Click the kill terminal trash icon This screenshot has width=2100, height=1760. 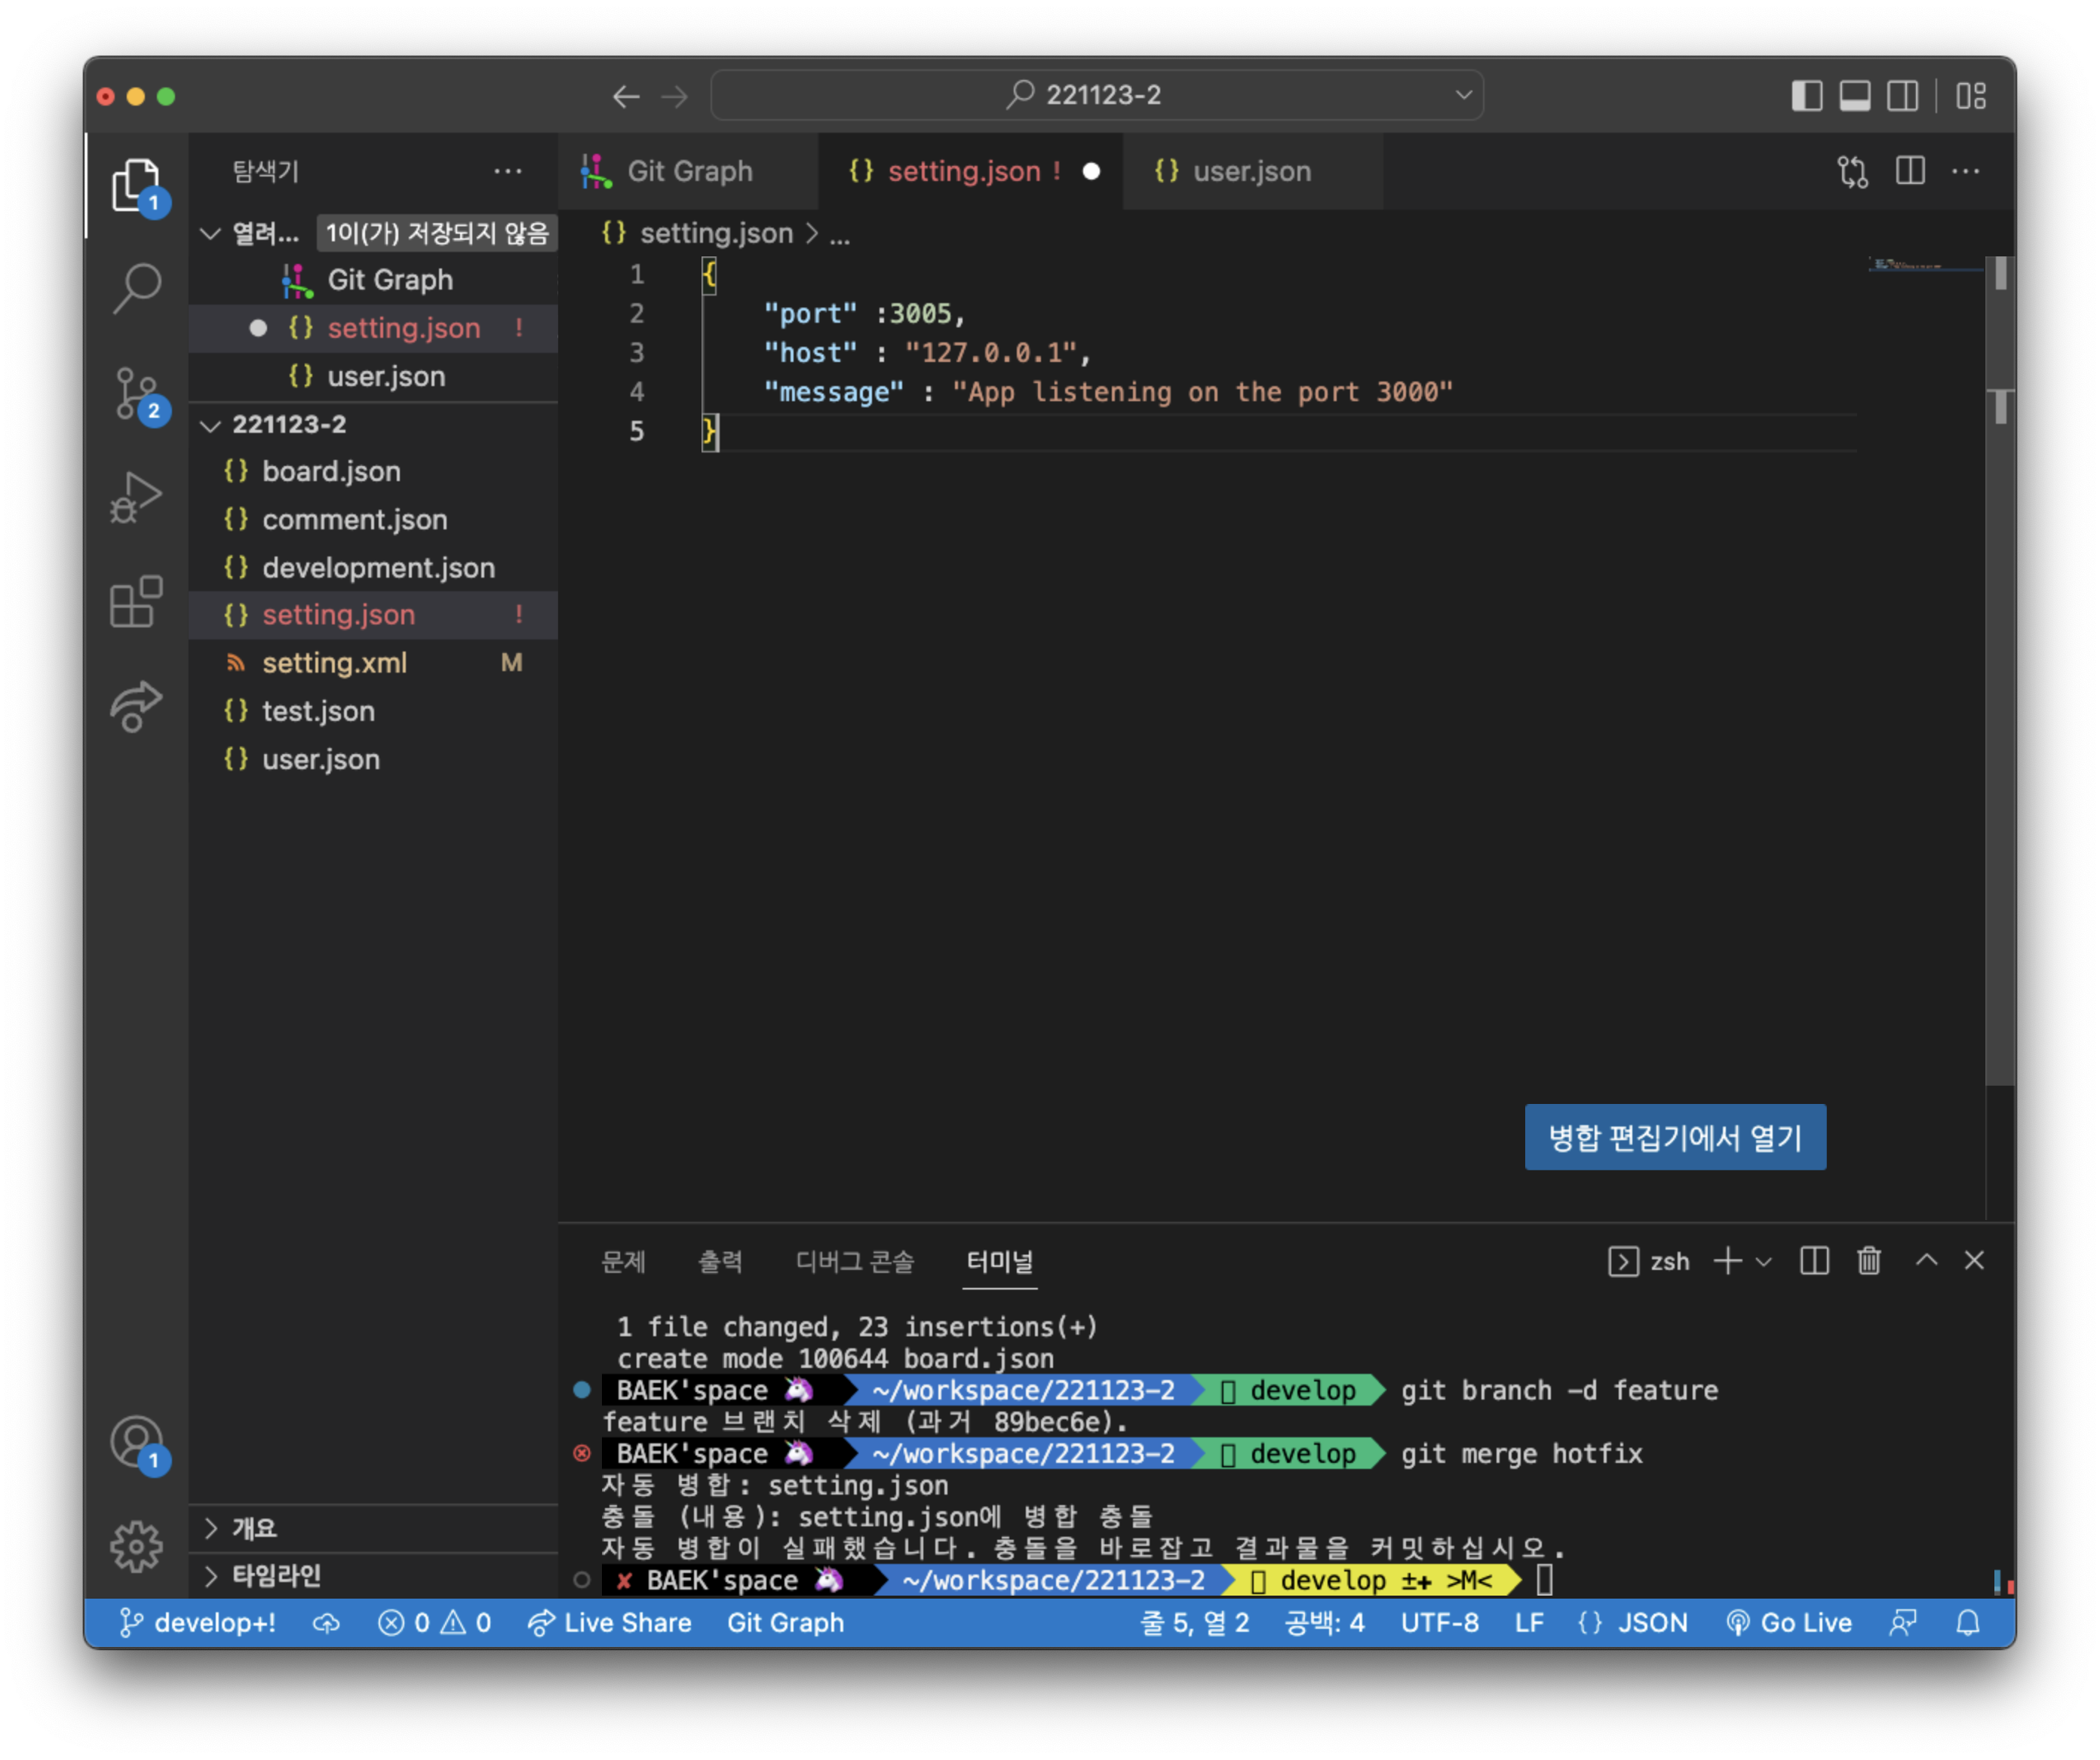pos(1868,1262)
